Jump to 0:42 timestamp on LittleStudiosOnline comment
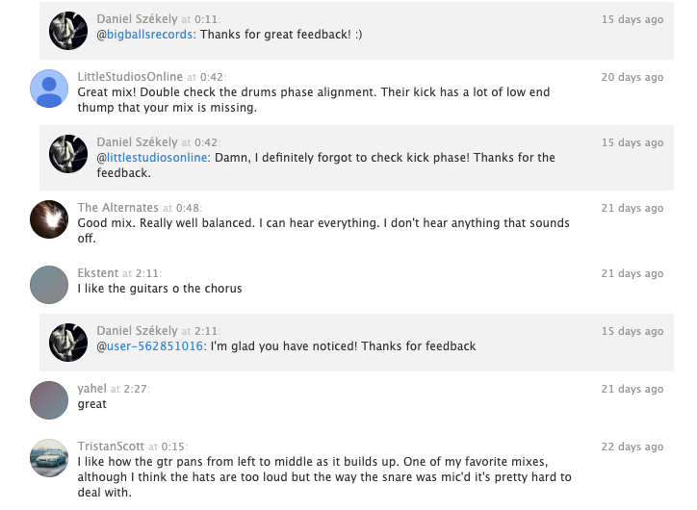This screenshot has height=510, width=697. [212, 77]
